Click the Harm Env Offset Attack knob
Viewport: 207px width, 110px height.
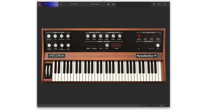click(107, 36)
